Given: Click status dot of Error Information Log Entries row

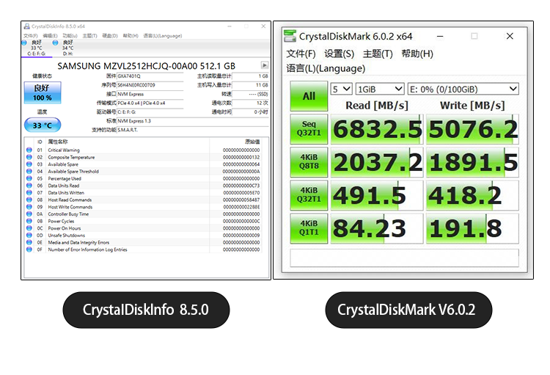Looking at the screenshot, I should (29, 250).
